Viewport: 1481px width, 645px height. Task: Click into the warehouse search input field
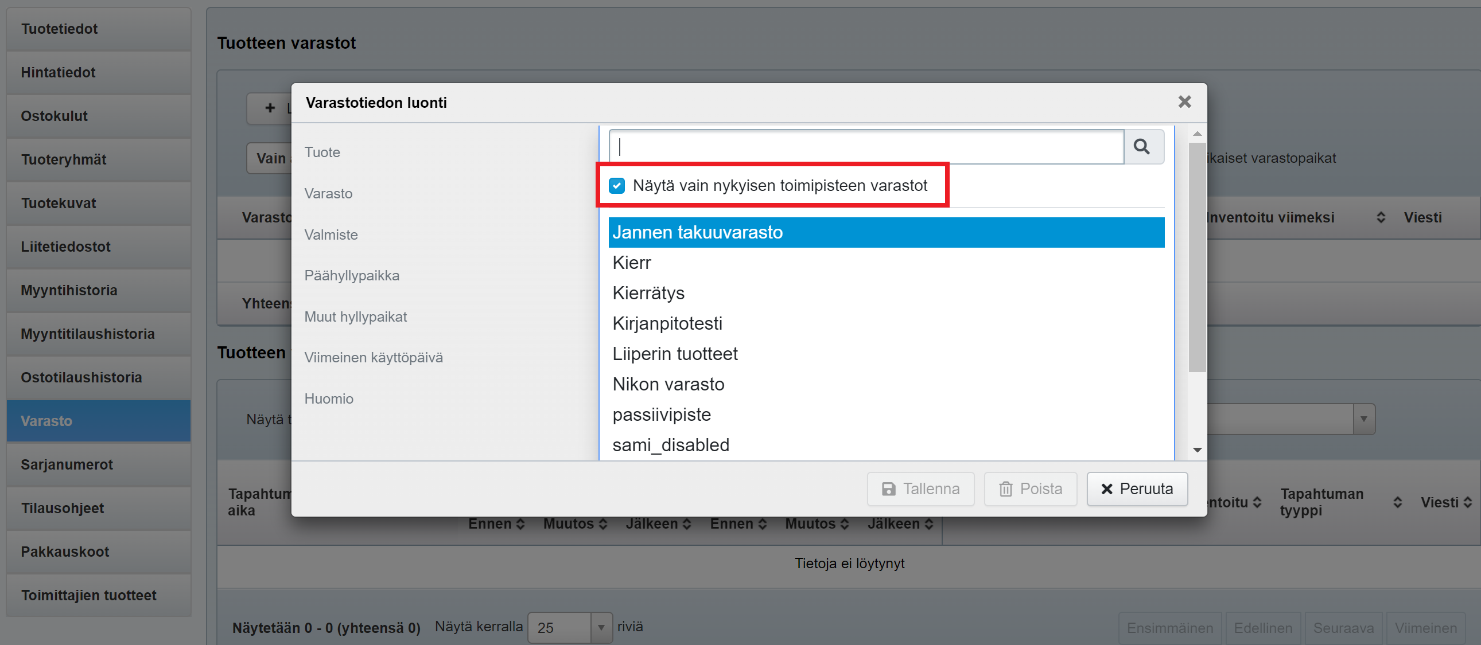[x=865, y=147]
